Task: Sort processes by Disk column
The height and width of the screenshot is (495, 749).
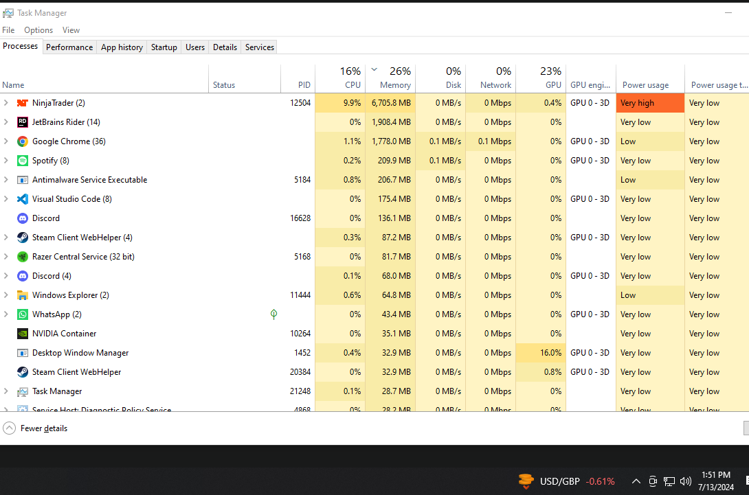Action: point(441,78)
